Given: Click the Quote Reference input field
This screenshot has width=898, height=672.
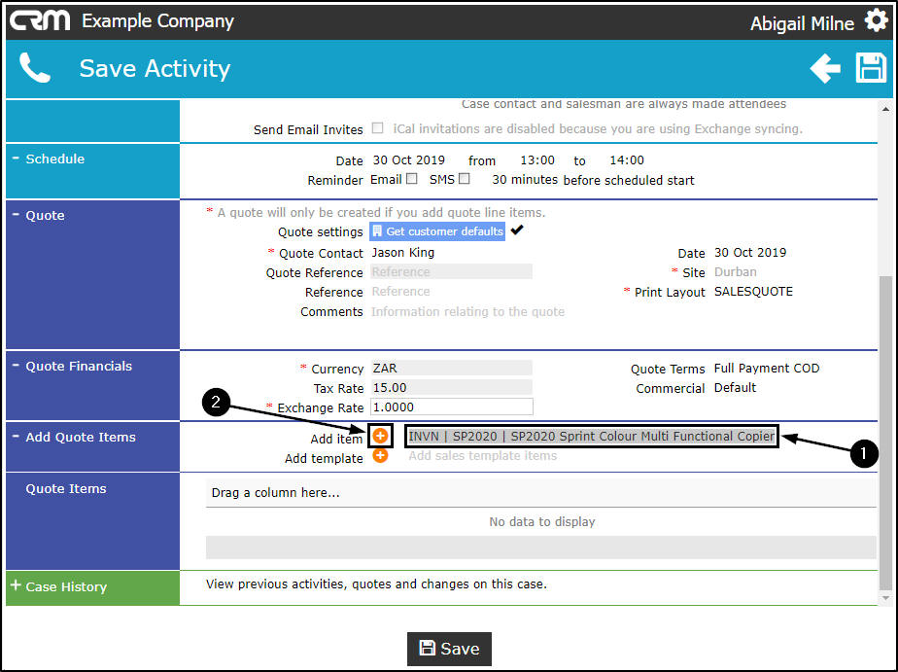Looking at the screenshot, I should 451,272.
